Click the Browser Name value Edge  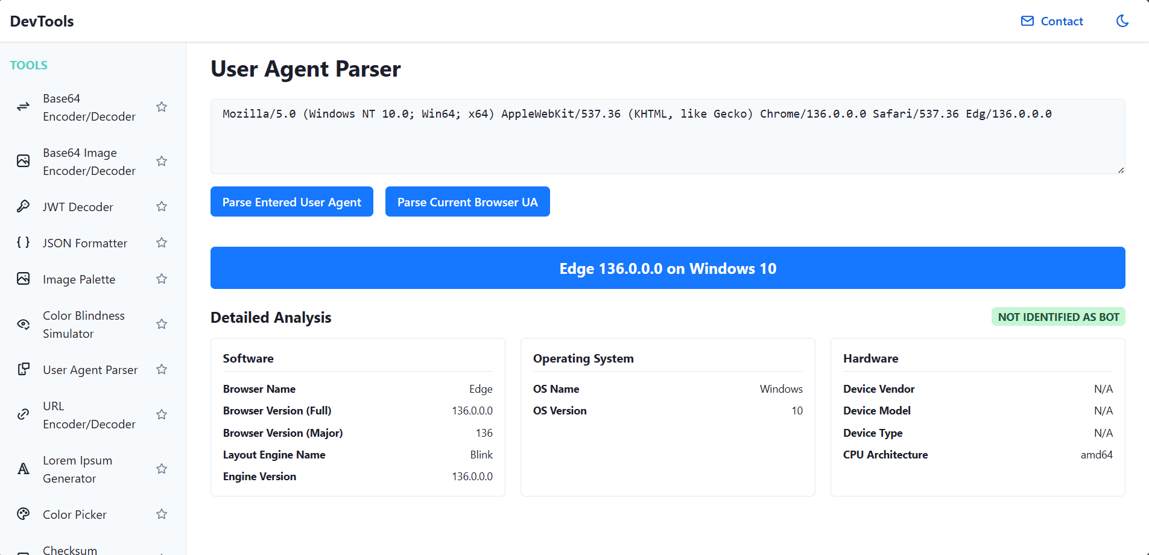coord(481,389)
